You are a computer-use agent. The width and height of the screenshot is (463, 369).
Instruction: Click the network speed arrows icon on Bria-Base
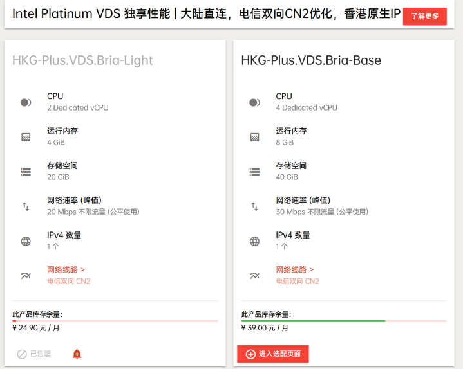(x=254, y=206)
